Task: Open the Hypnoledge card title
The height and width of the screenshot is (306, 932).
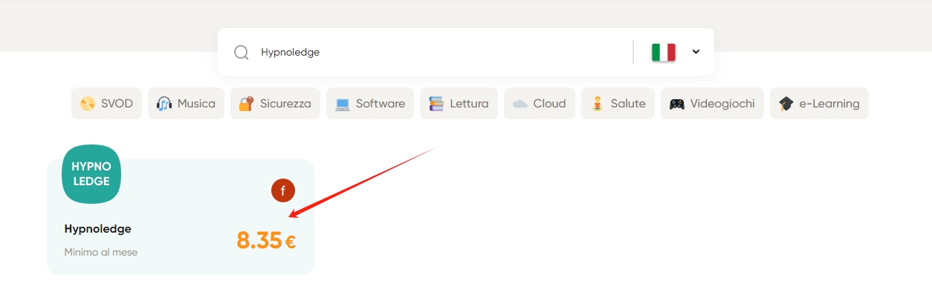Action: tap(98, 229)
